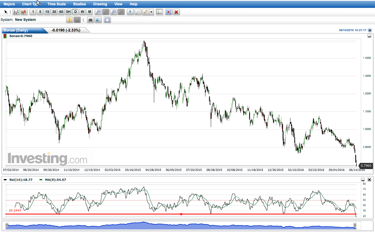The height and width of the screenshot is (232, 375).
Task: Toggle the crosshair tool
Action: (x=159, y=12)
